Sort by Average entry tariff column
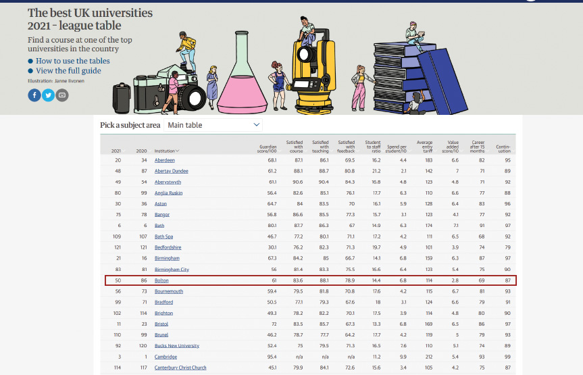583x375 pixels. 425,147
